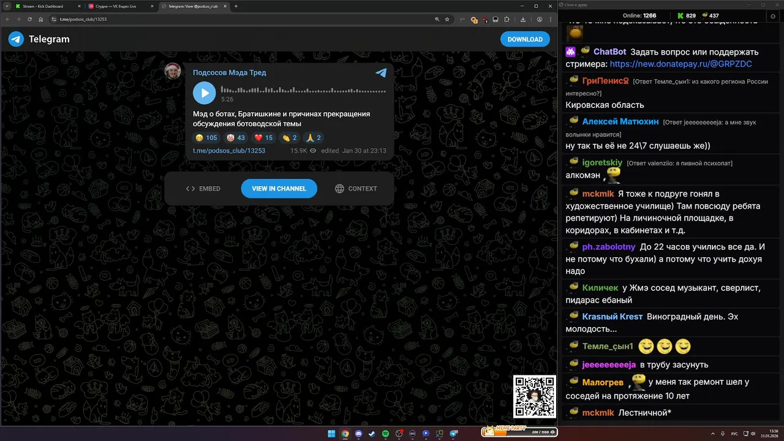Open Discord from the taskbar
The height and width of the screenshot is (441, 784).
(358, 434)
